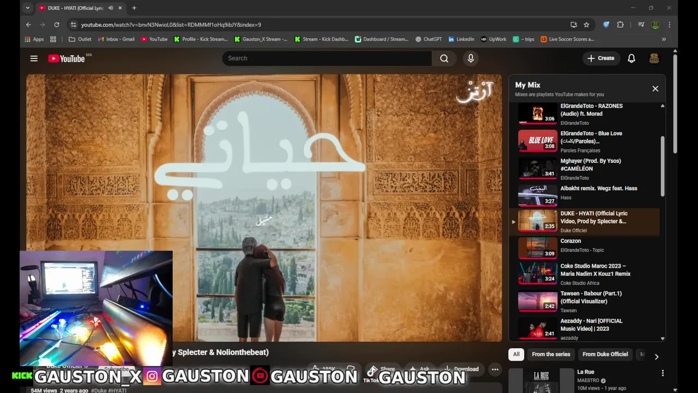
Task: Open the Gauston_X Stream bookmark
Action: (x=261, y=39)
